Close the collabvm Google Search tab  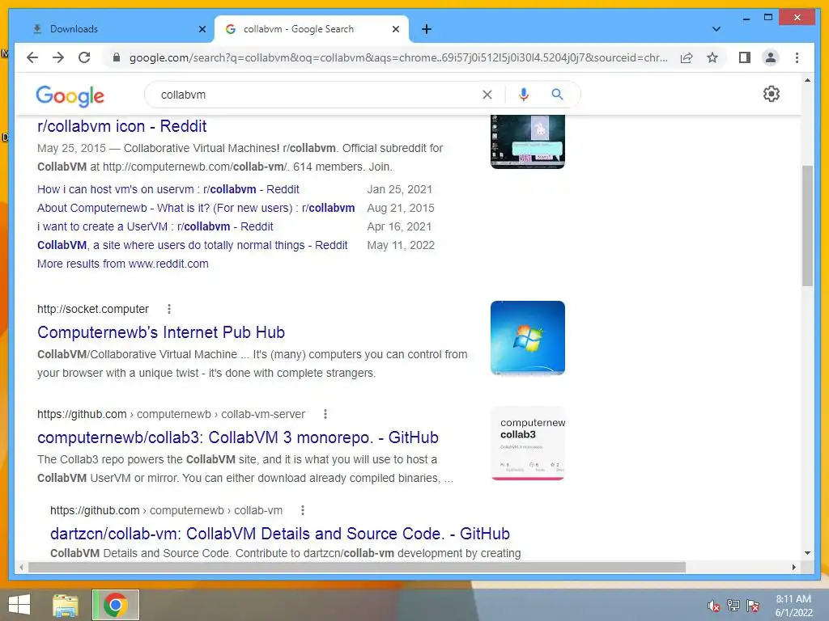point(395,29)
